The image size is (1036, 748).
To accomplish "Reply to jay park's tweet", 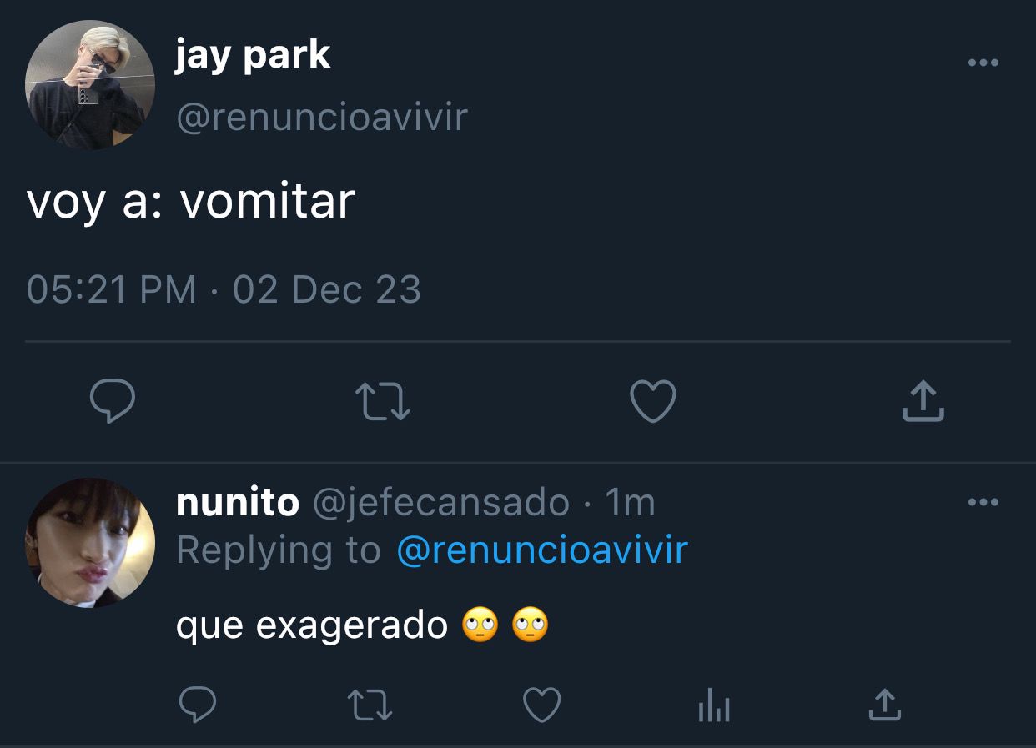I will [113, 401].
